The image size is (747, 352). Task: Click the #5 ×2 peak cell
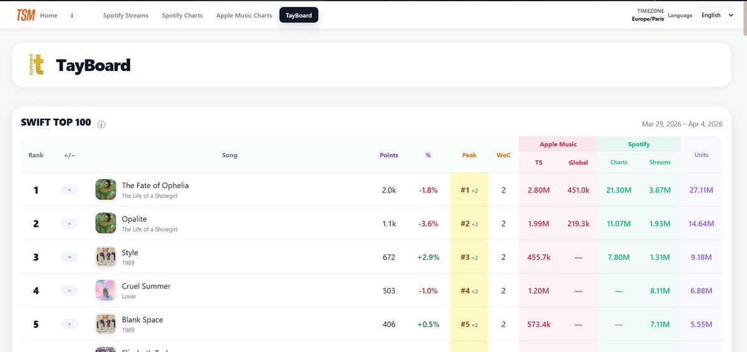(469, 325)
